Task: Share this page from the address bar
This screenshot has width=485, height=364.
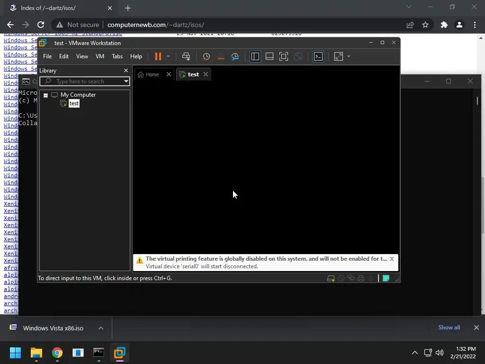Action: (410, 25)
